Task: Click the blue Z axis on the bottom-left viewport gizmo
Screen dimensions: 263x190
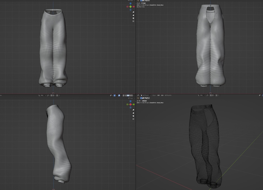Action: [x=130, y=101]
